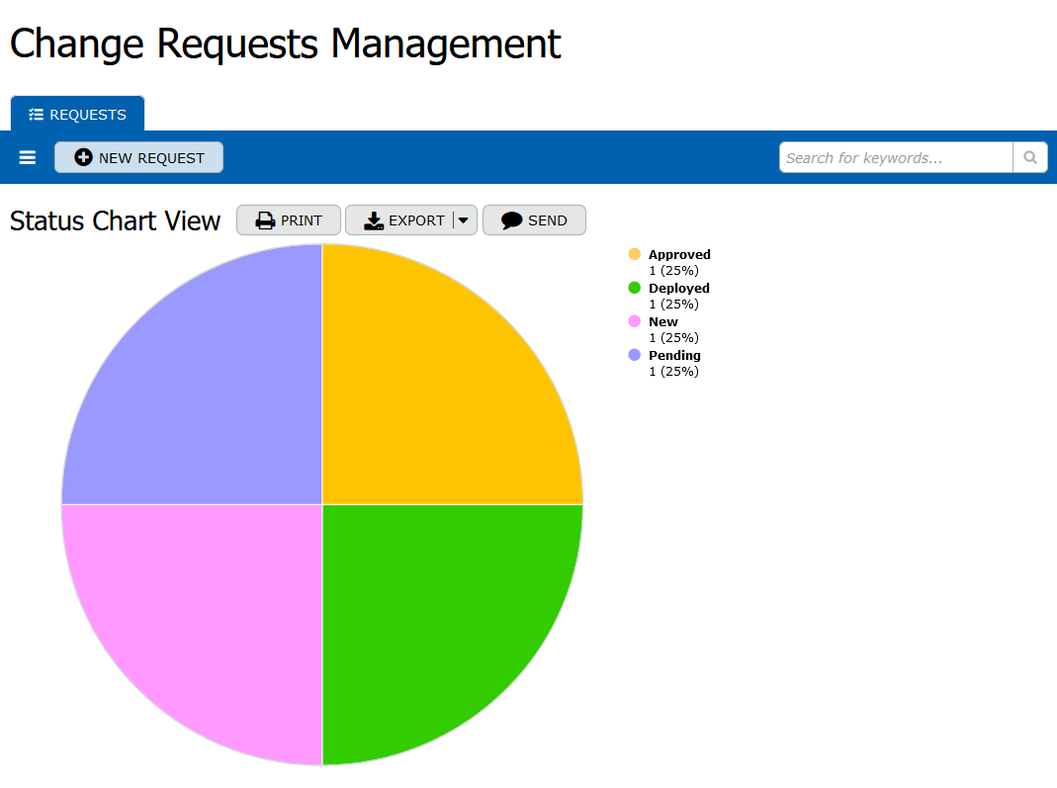Click the Send speech bubble button
Image resolution: width=1057 pixels, height=788 pixels.
coord(534,220)
